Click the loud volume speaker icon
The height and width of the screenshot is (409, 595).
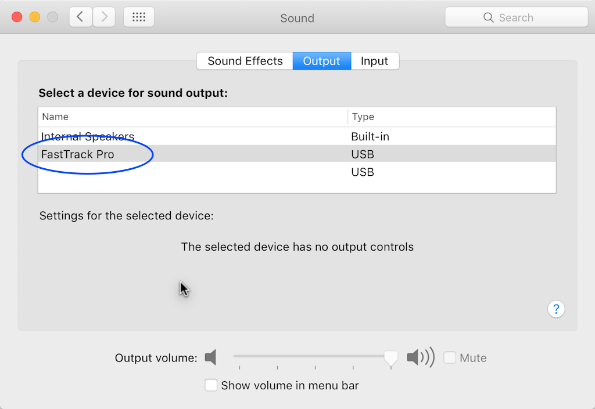click(x=421, y=357)
